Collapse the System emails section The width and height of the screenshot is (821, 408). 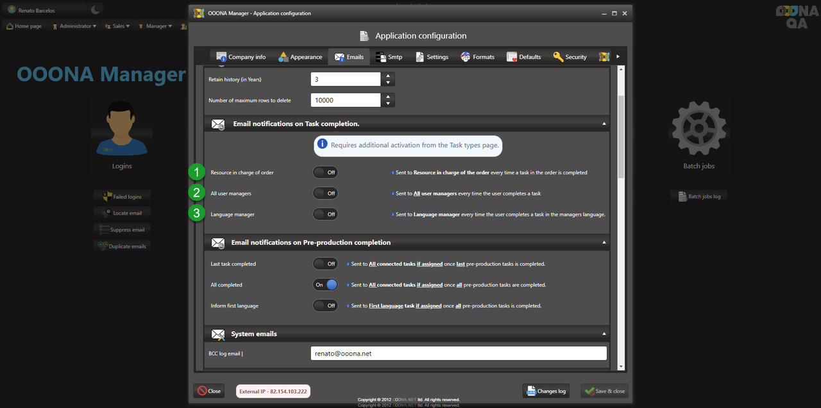pos(604,334)
